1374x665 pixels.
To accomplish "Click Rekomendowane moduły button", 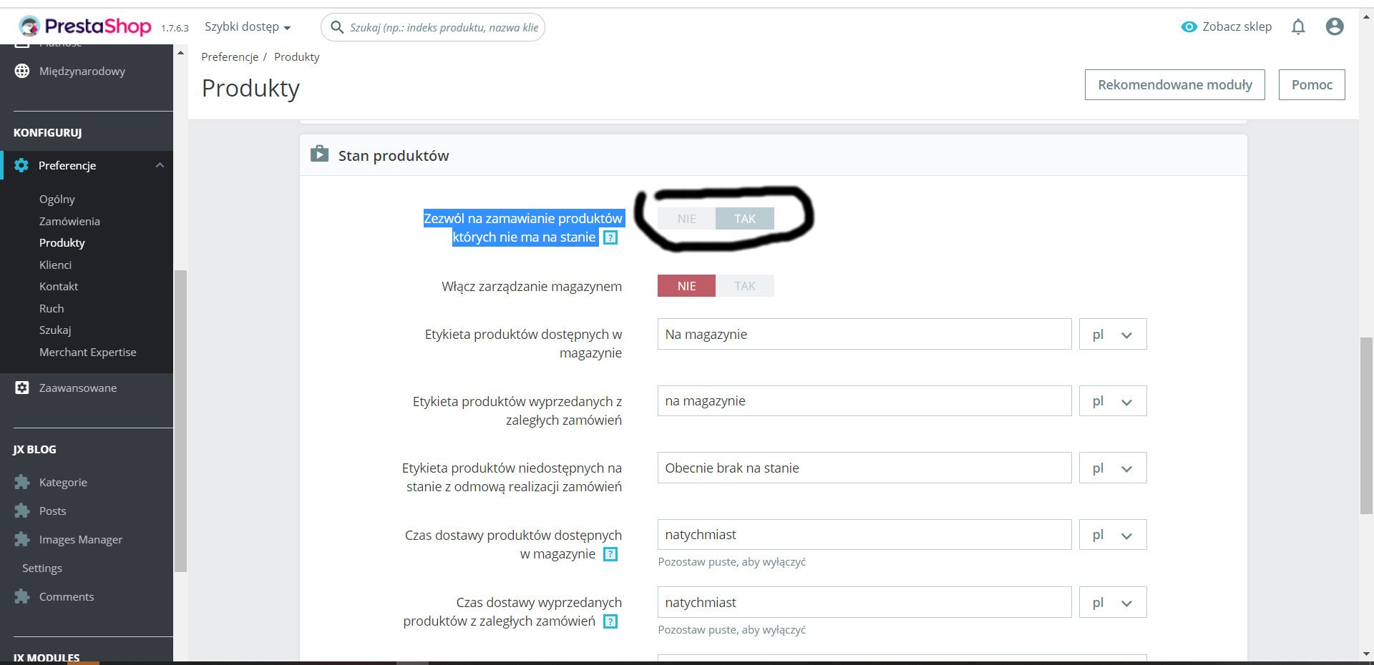I will coord(1175,84).
